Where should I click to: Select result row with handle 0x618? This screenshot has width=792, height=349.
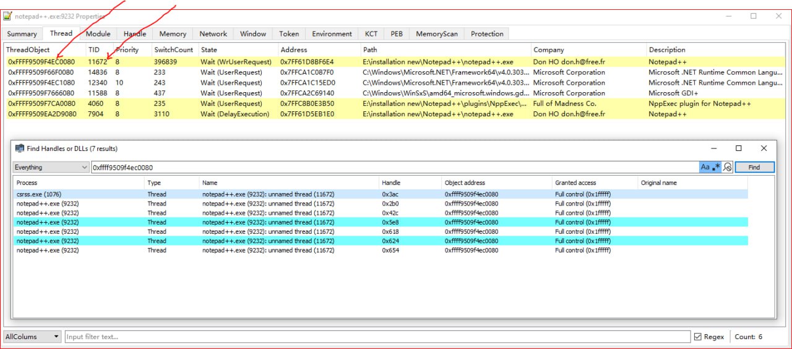coord(381,231)
